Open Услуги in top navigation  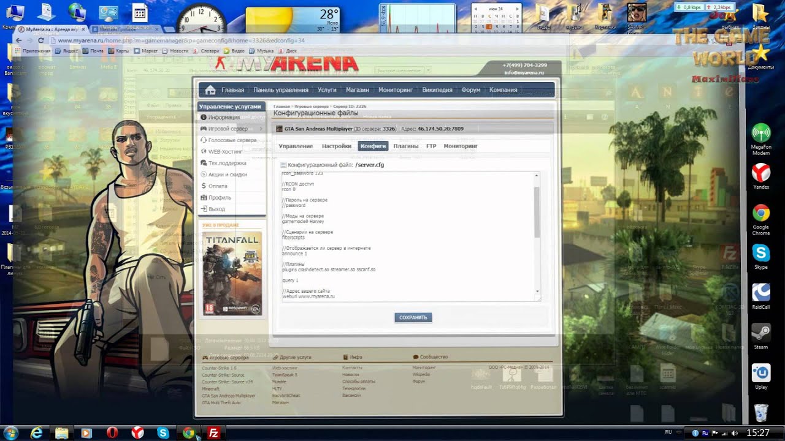pyautogui.click(x=327, y=90)
